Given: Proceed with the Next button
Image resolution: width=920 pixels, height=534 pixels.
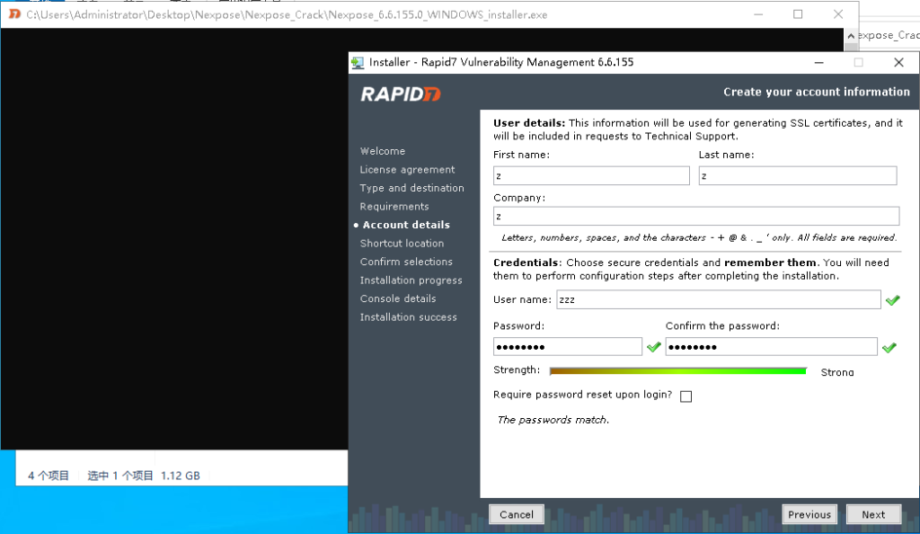Looking at the screenshot, I should pos(873,514).
